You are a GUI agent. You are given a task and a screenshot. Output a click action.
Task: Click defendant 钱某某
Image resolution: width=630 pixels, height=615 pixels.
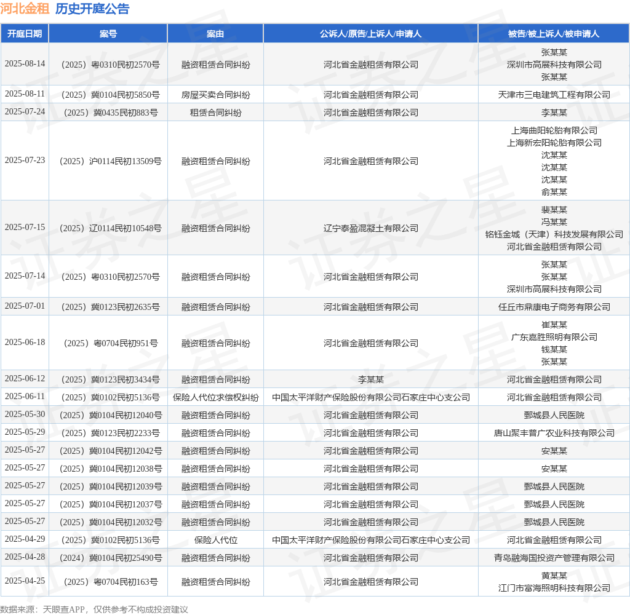(x=554, y=349)
